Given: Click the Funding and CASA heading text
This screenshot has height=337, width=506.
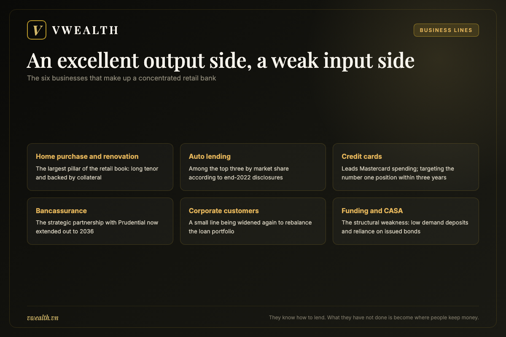Looking at the screenshot, I should [x=372, y=211].
